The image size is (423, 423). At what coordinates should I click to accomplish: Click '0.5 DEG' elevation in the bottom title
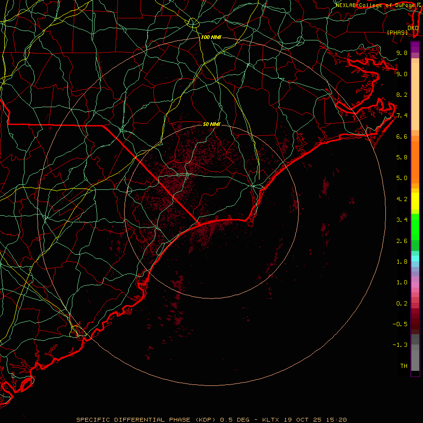[235, 420]
